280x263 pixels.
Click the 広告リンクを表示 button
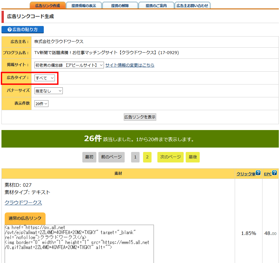click(140, 117)
